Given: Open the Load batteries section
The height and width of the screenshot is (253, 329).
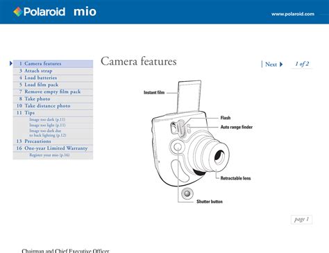Looking at the screenshot, I should (x=53, y=78).
